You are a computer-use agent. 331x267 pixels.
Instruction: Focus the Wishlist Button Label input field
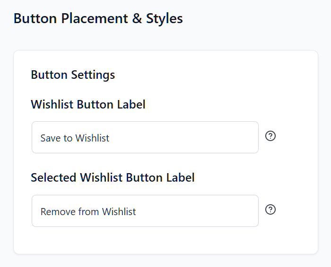(145, 137)
